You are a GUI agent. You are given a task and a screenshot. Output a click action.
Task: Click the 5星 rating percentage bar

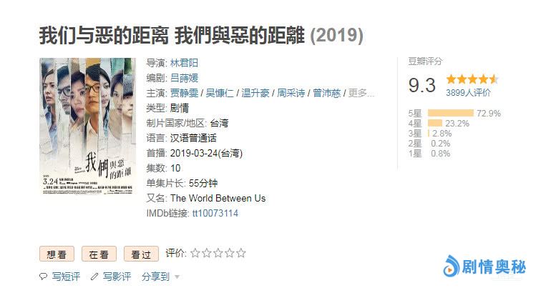(x=451, y=113)
